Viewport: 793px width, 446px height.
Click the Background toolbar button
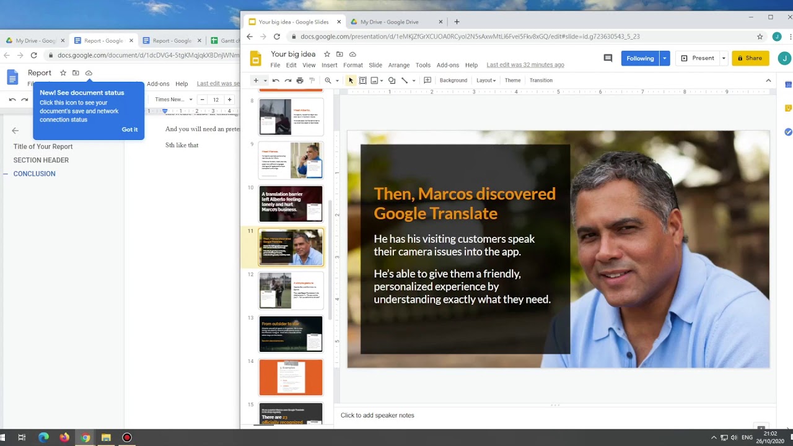pyautogui.click(x=453, y=81)
